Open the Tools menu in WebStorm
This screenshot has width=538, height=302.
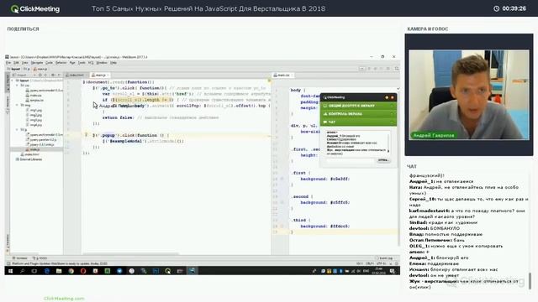(82, 63)
